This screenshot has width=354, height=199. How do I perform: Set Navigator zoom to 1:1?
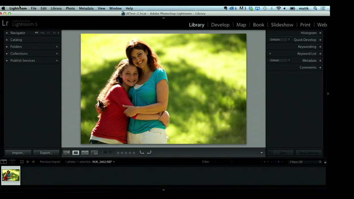coord(48,33)
